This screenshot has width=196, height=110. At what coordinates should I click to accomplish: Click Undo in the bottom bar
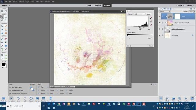pyautogui.click(x=18, y=99)
